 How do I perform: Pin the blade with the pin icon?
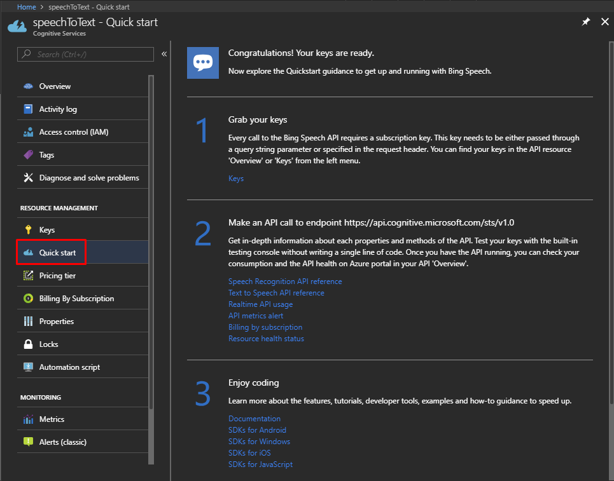click(x=586, y=22)
